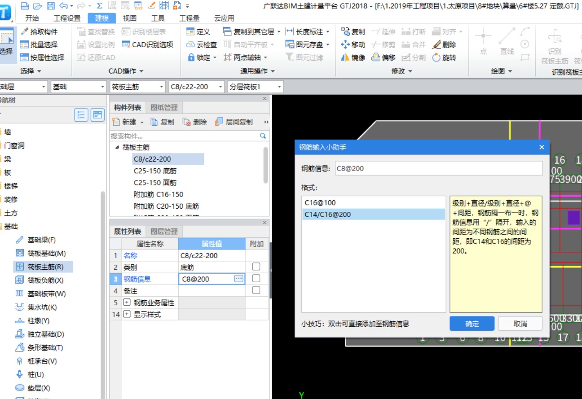This screenshot has height=399, width=582.
Task: Click 取消 in 钢筋输入小助手 dialog
Action: point(520,324)
